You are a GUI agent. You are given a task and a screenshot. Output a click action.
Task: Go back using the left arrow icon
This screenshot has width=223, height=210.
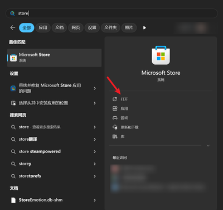[x=13, y=28]
